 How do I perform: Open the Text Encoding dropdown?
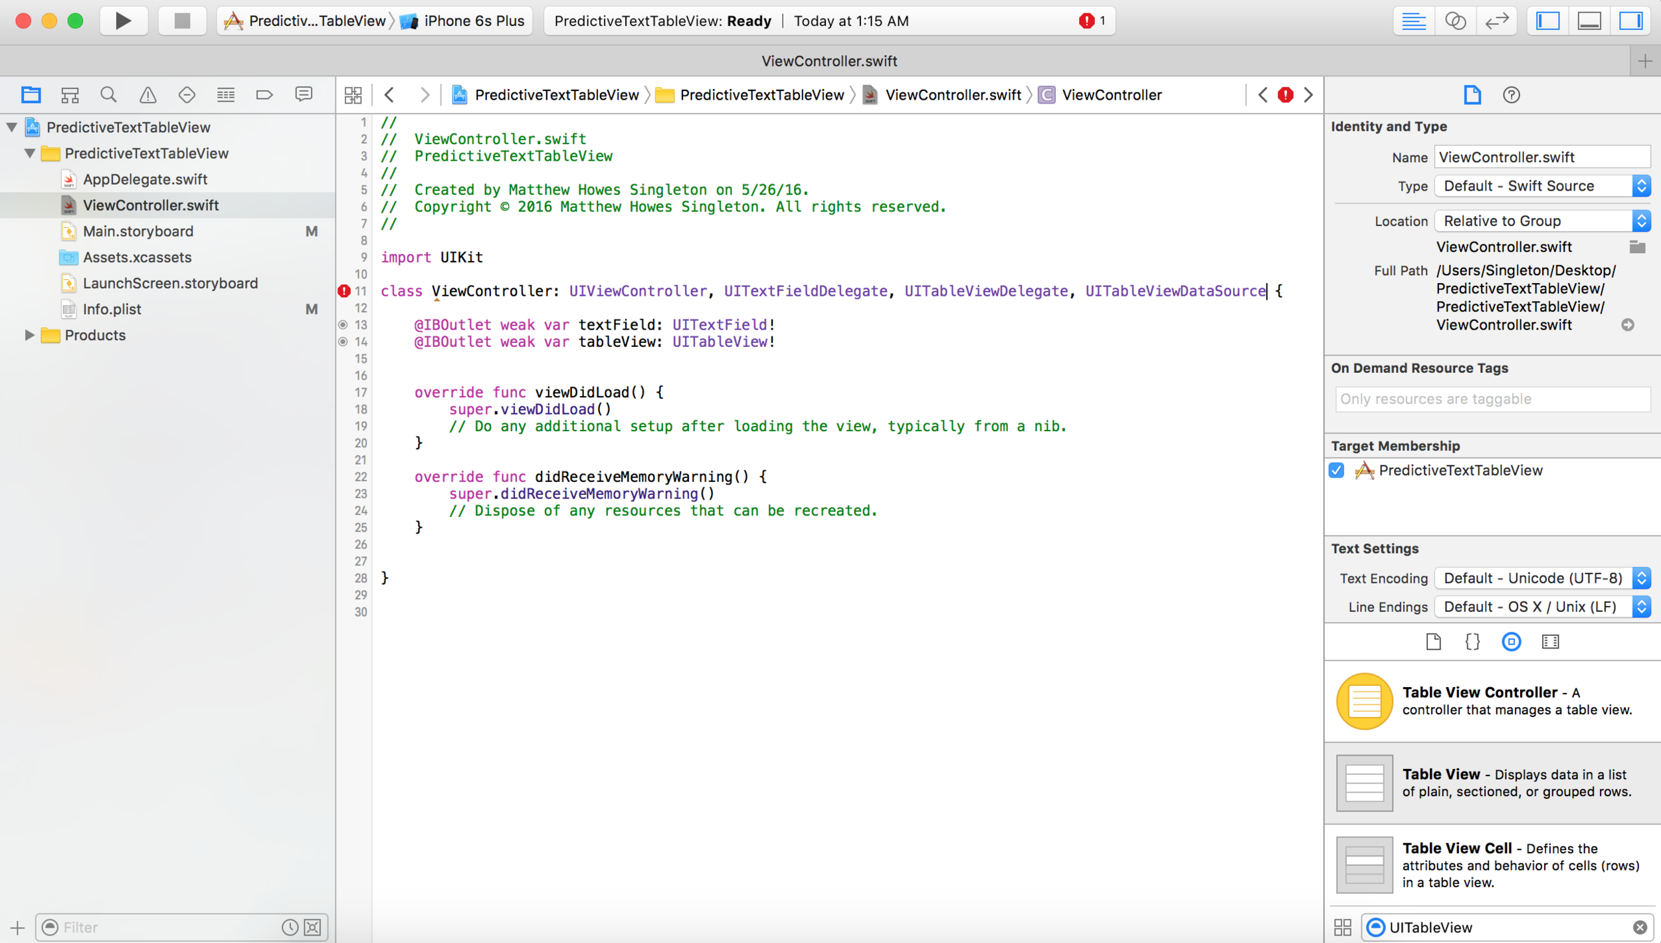point(1543,578)
